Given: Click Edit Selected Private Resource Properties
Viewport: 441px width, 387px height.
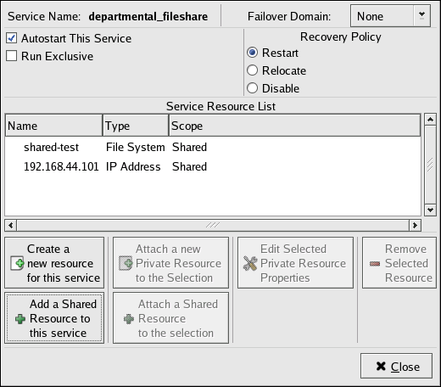Looking at the screenshot, I should (x=295, y=263).
